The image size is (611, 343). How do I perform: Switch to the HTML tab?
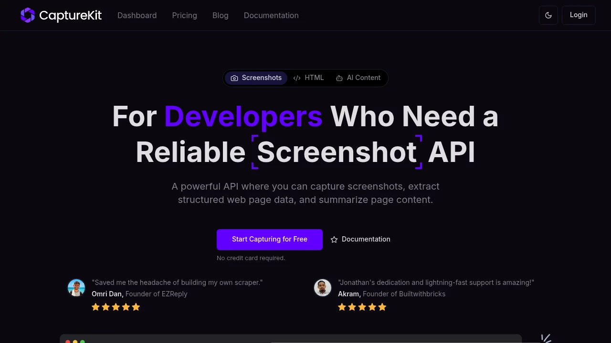tap(308, 78)
